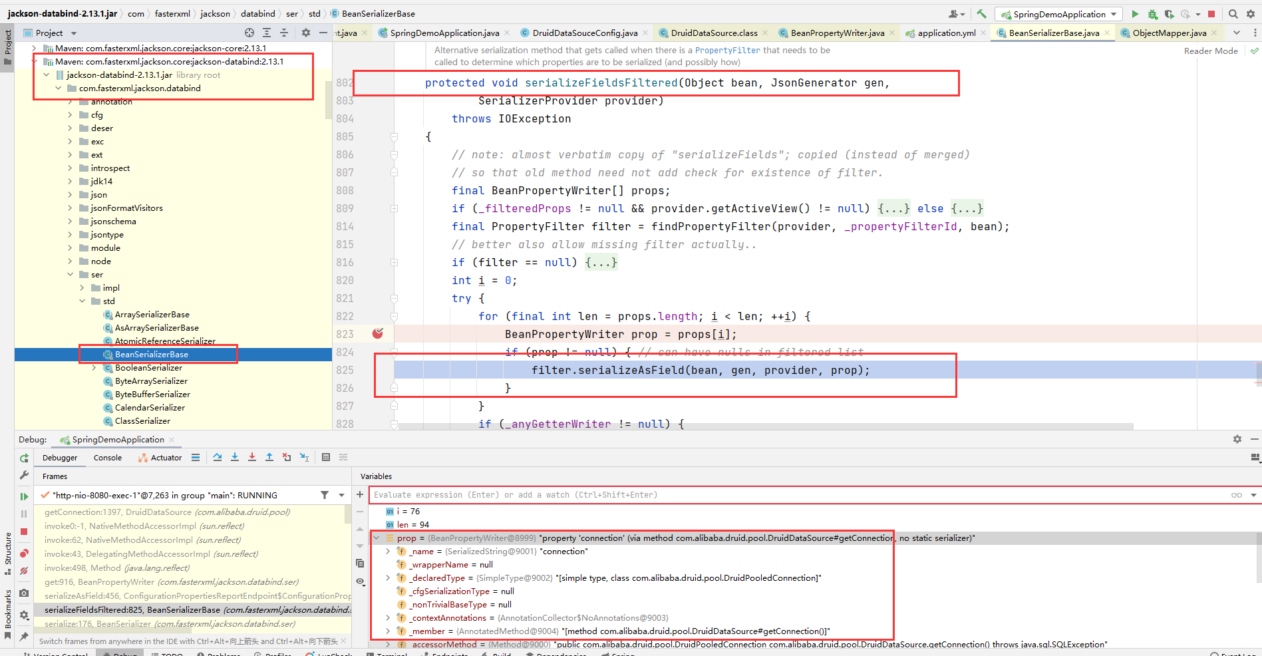
Task: Open IDE settings with the top-right gear
Action: click(1251, 14)
